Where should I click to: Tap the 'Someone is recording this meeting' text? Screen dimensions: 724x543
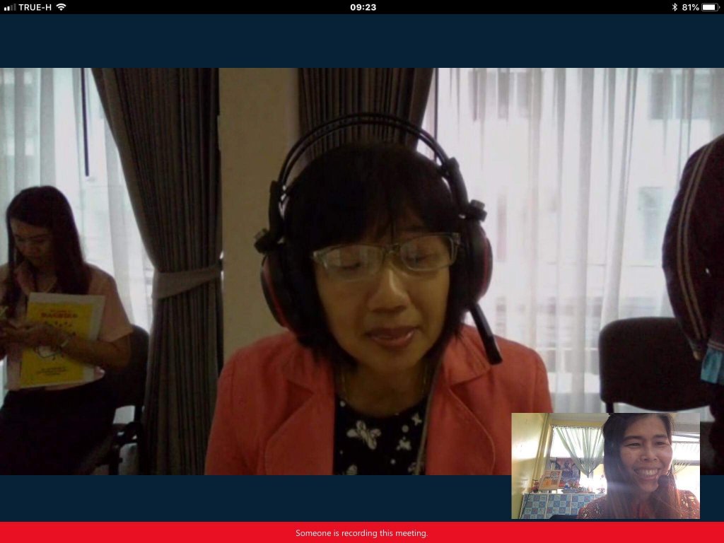click(361, 533)
